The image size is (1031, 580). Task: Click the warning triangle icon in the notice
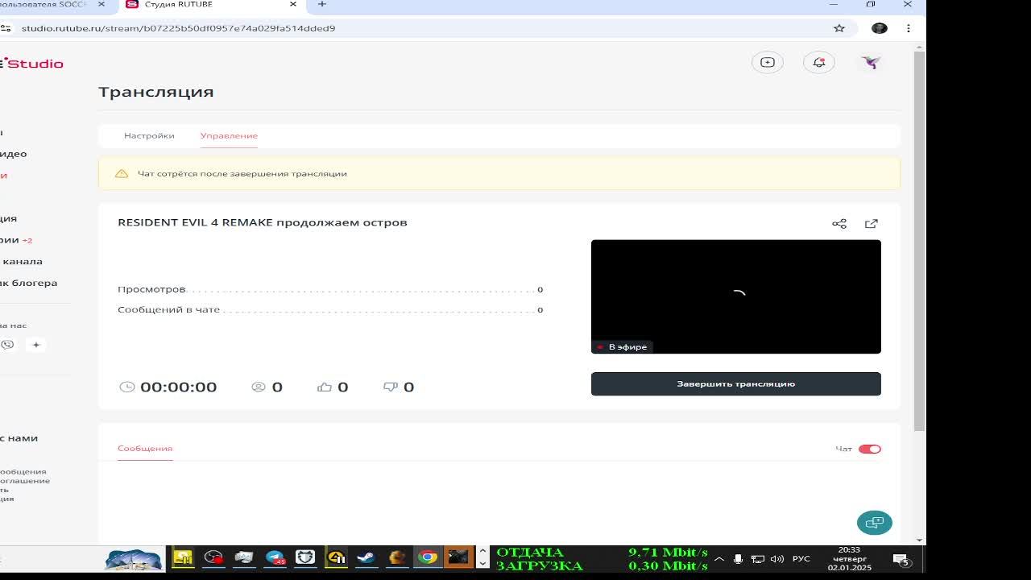[x=122, y=173]
